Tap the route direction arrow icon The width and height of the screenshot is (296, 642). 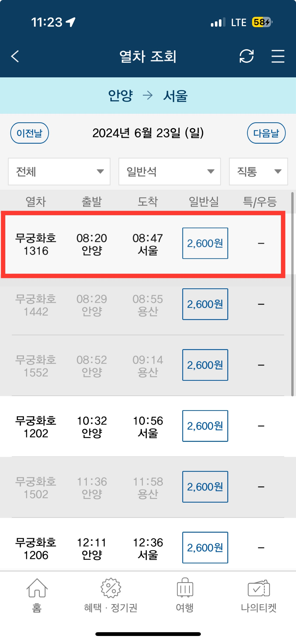click(x=148, y=95)
